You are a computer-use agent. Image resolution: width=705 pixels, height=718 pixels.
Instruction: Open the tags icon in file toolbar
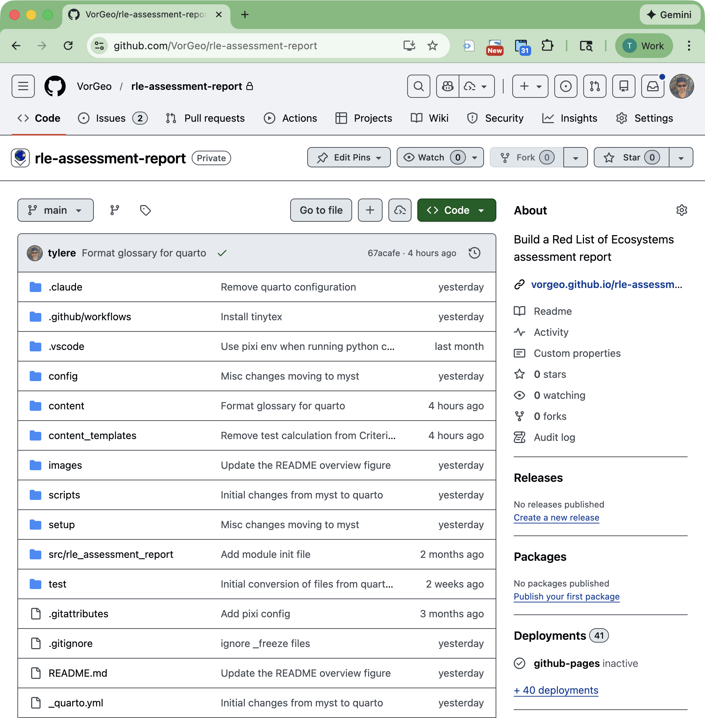pyautogui.click(x=145, y=210)
